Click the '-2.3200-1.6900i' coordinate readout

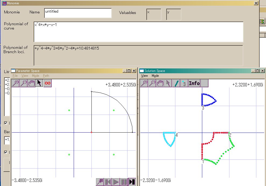point(155,180)
